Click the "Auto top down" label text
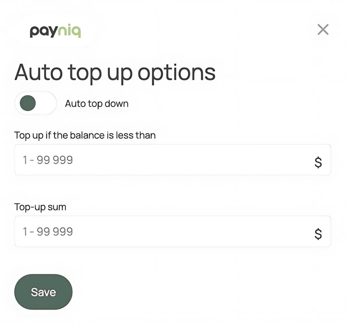The height and width of the screenshot is (326, 347). [x=97, y=104]
